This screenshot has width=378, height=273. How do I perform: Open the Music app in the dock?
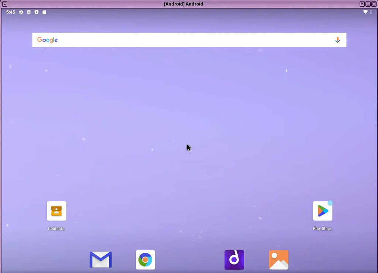(234, 260)
